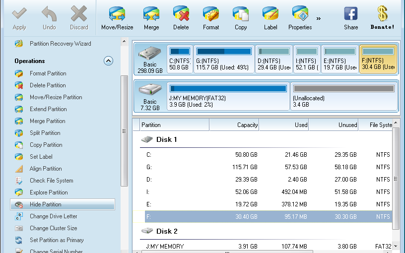405x253 pixels.
Task: Select the Format toolbar icon
Action: 211,18
